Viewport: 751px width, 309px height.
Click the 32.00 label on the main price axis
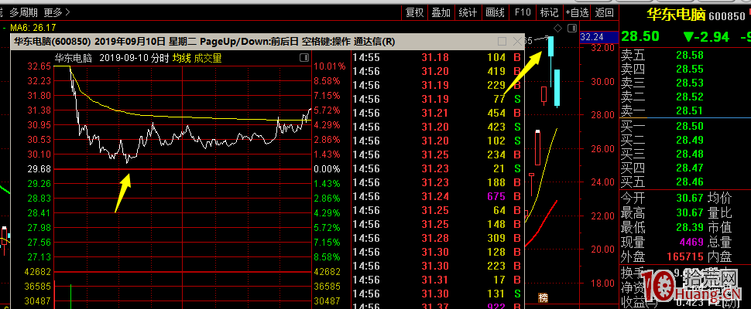point(602,48)
